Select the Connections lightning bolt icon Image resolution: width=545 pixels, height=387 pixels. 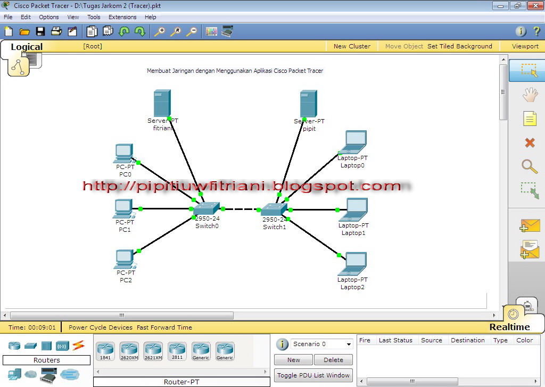(79, 346)
